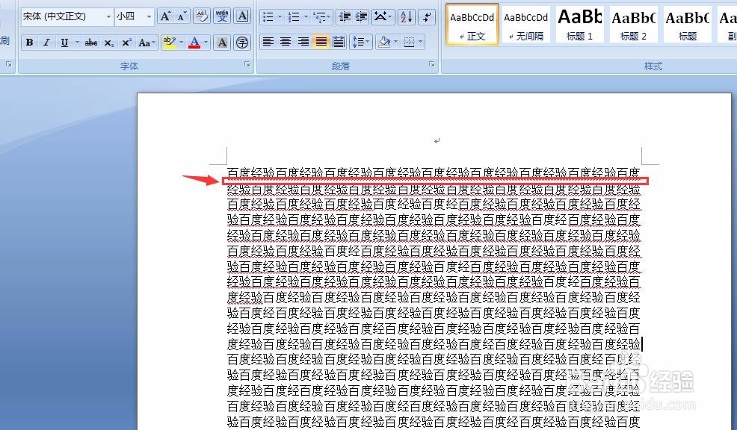
Task: Open the Clipboard dialog launcher
Action: point(8,65)
